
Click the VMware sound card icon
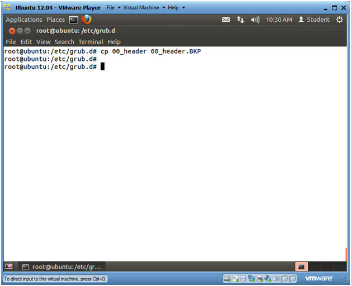click(268, 279)
